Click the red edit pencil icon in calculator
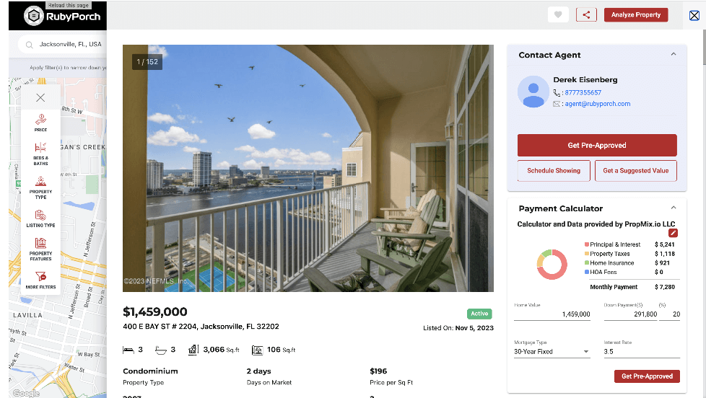Viewport: 706px width, 398px height. point(673,233)
